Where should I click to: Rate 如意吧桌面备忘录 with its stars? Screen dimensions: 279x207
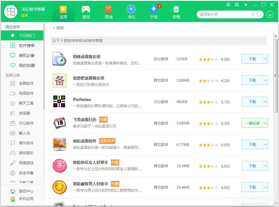[x=208, y=80]
